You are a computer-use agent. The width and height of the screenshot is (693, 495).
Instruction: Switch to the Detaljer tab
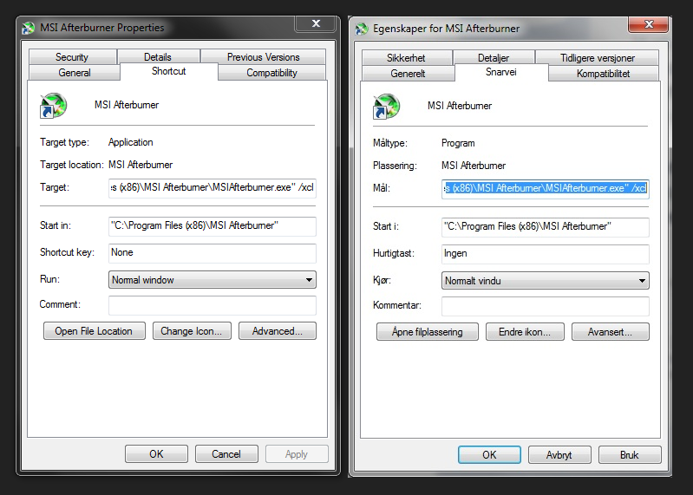coord(494,58)
